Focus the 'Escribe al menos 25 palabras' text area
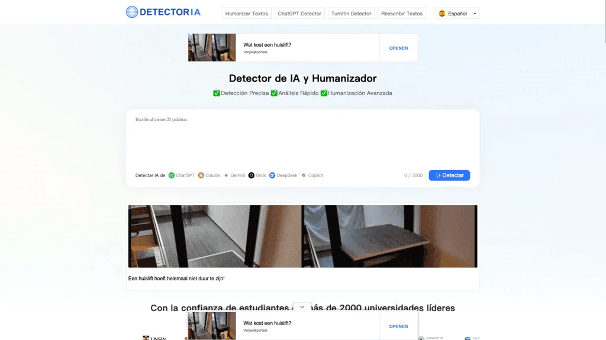The width and height of the screenshot is (606, 340). [x=302, y=140]
